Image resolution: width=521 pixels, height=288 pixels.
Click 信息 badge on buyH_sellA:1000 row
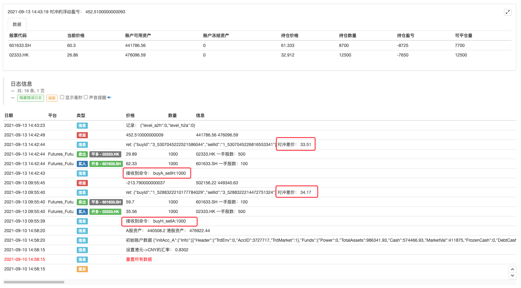pos(82,221)
